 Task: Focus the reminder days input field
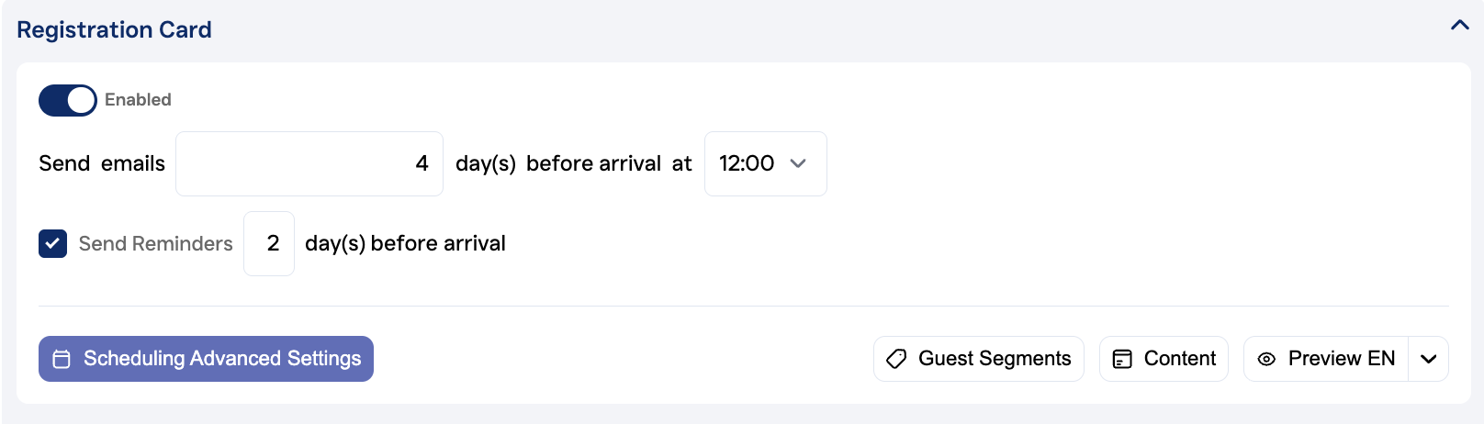(269, 243)
